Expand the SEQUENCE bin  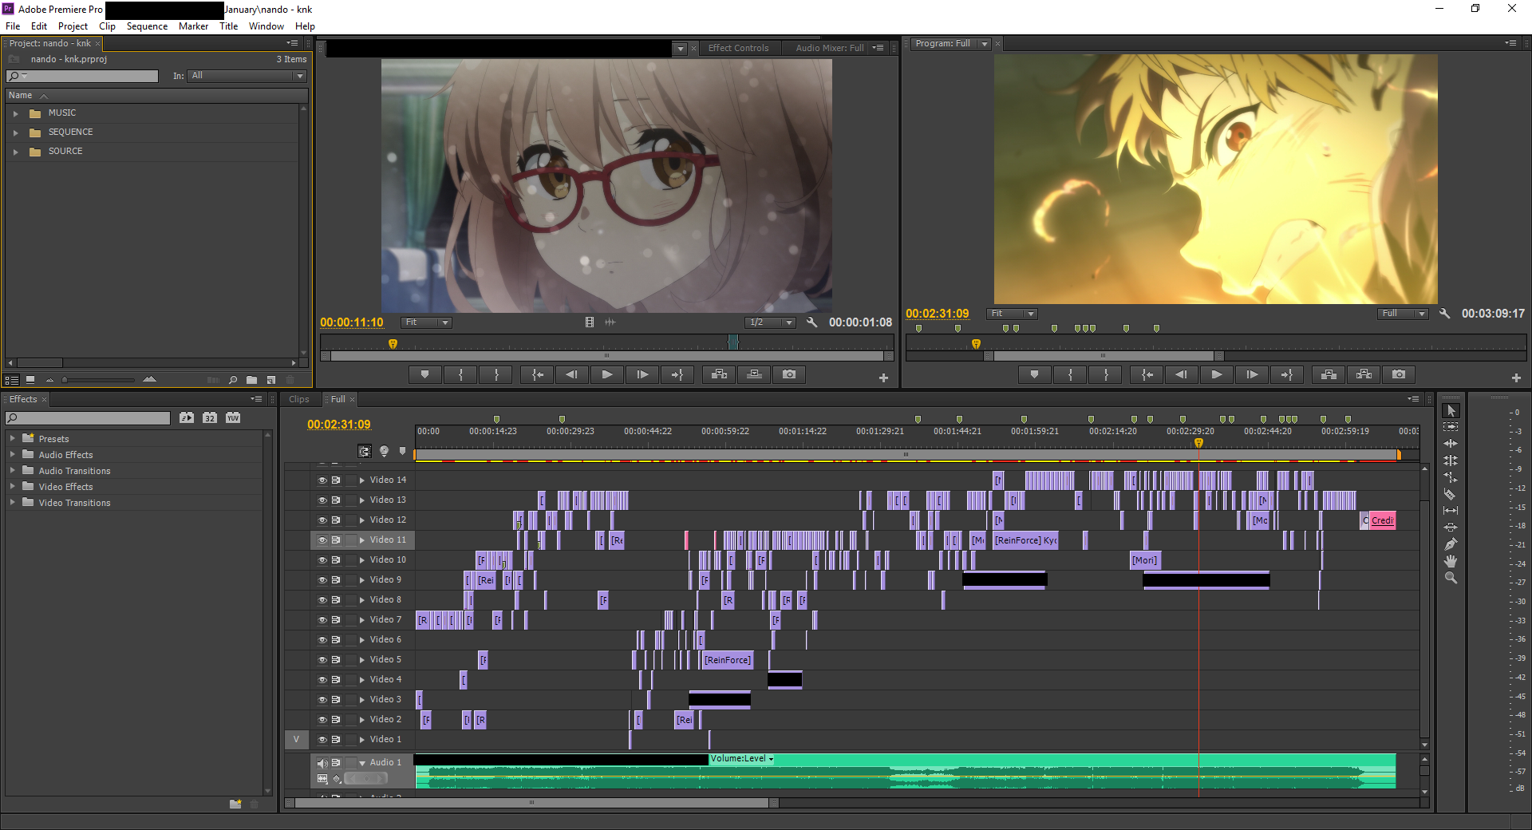15,132
